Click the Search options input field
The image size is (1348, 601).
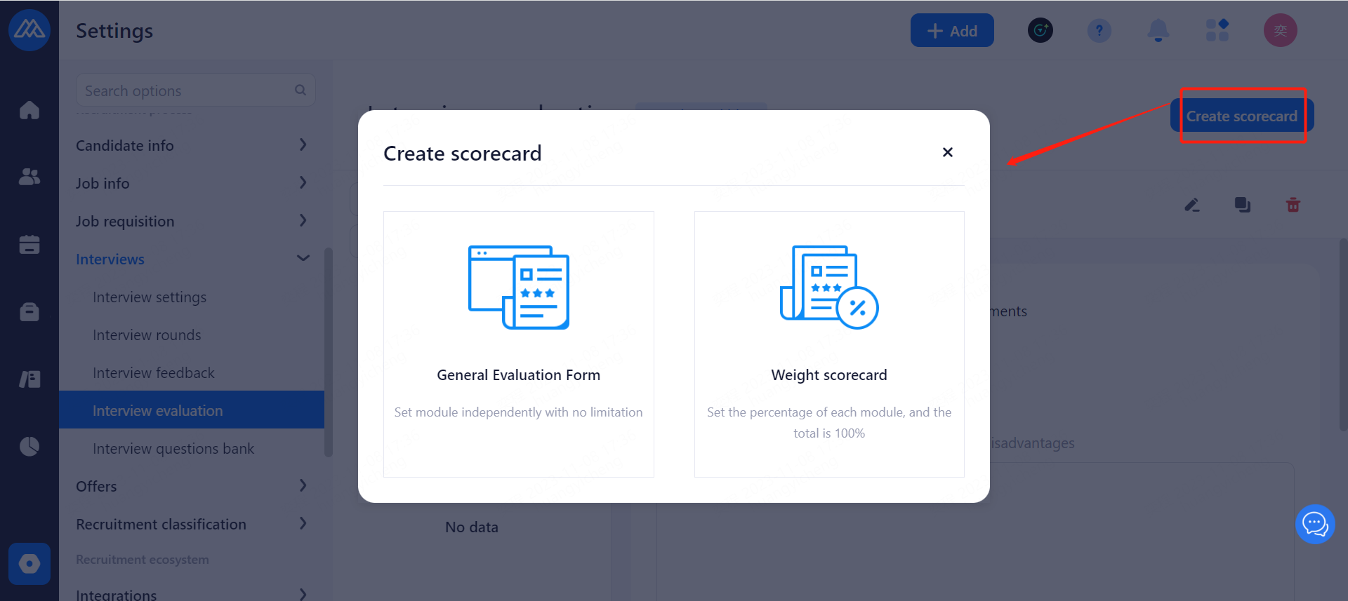click(186, 90)
